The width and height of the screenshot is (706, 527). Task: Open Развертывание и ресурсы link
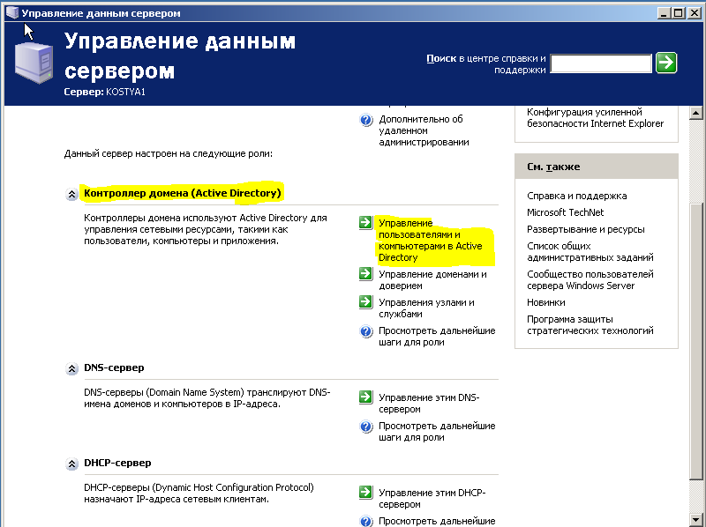pyautogui.click(x=585, y=229)
